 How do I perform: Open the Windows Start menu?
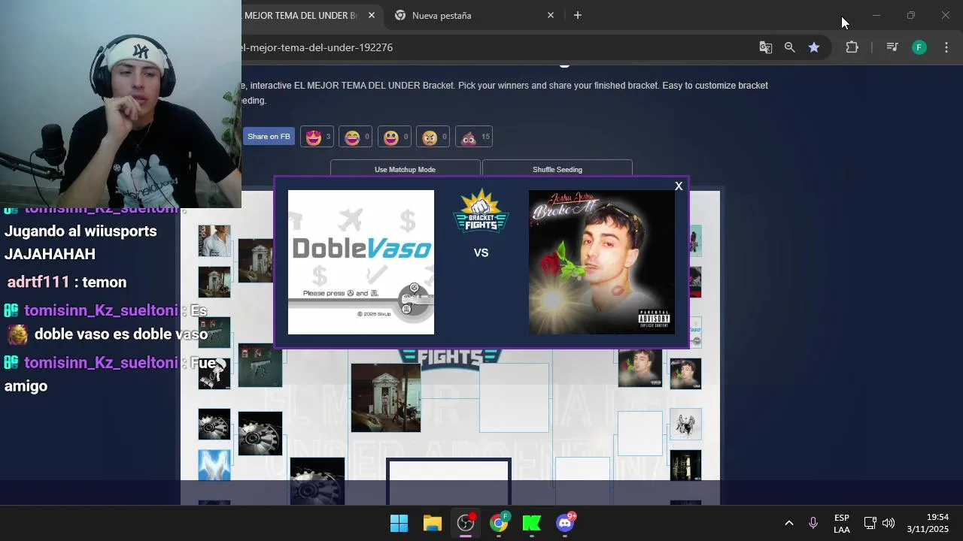(399, 523)
